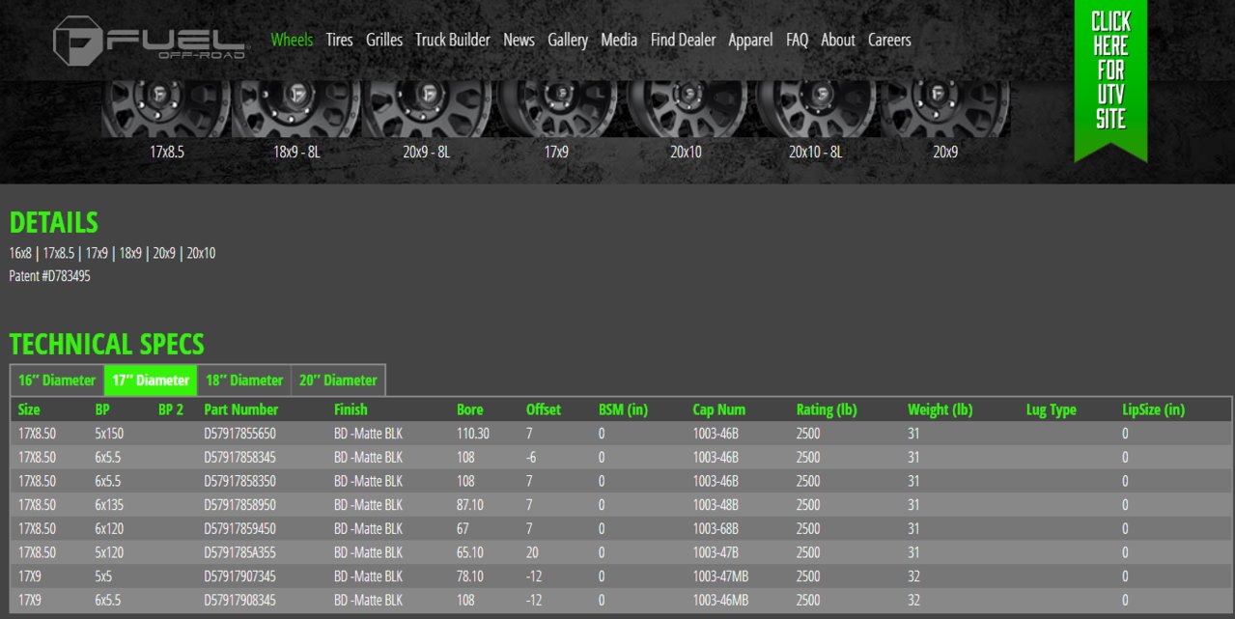Screen dimensions: 1235x619
Task: Open the News page
Action: coord(519,40)
